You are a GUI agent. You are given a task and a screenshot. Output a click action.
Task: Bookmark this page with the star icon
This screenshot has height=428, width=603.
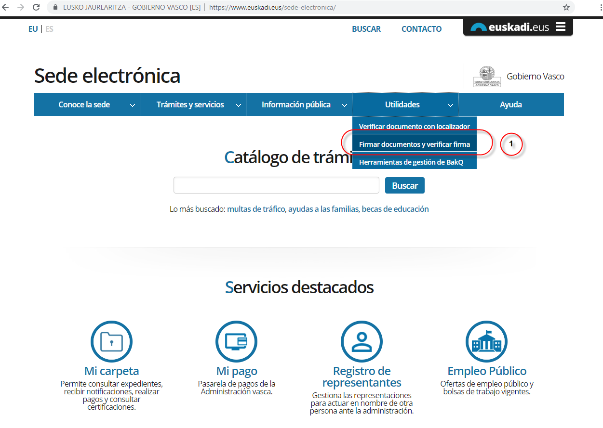(566, 7)
